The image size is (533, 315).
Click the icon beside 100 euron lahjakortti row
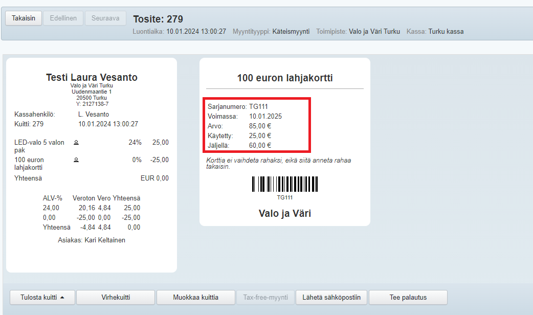76,160
